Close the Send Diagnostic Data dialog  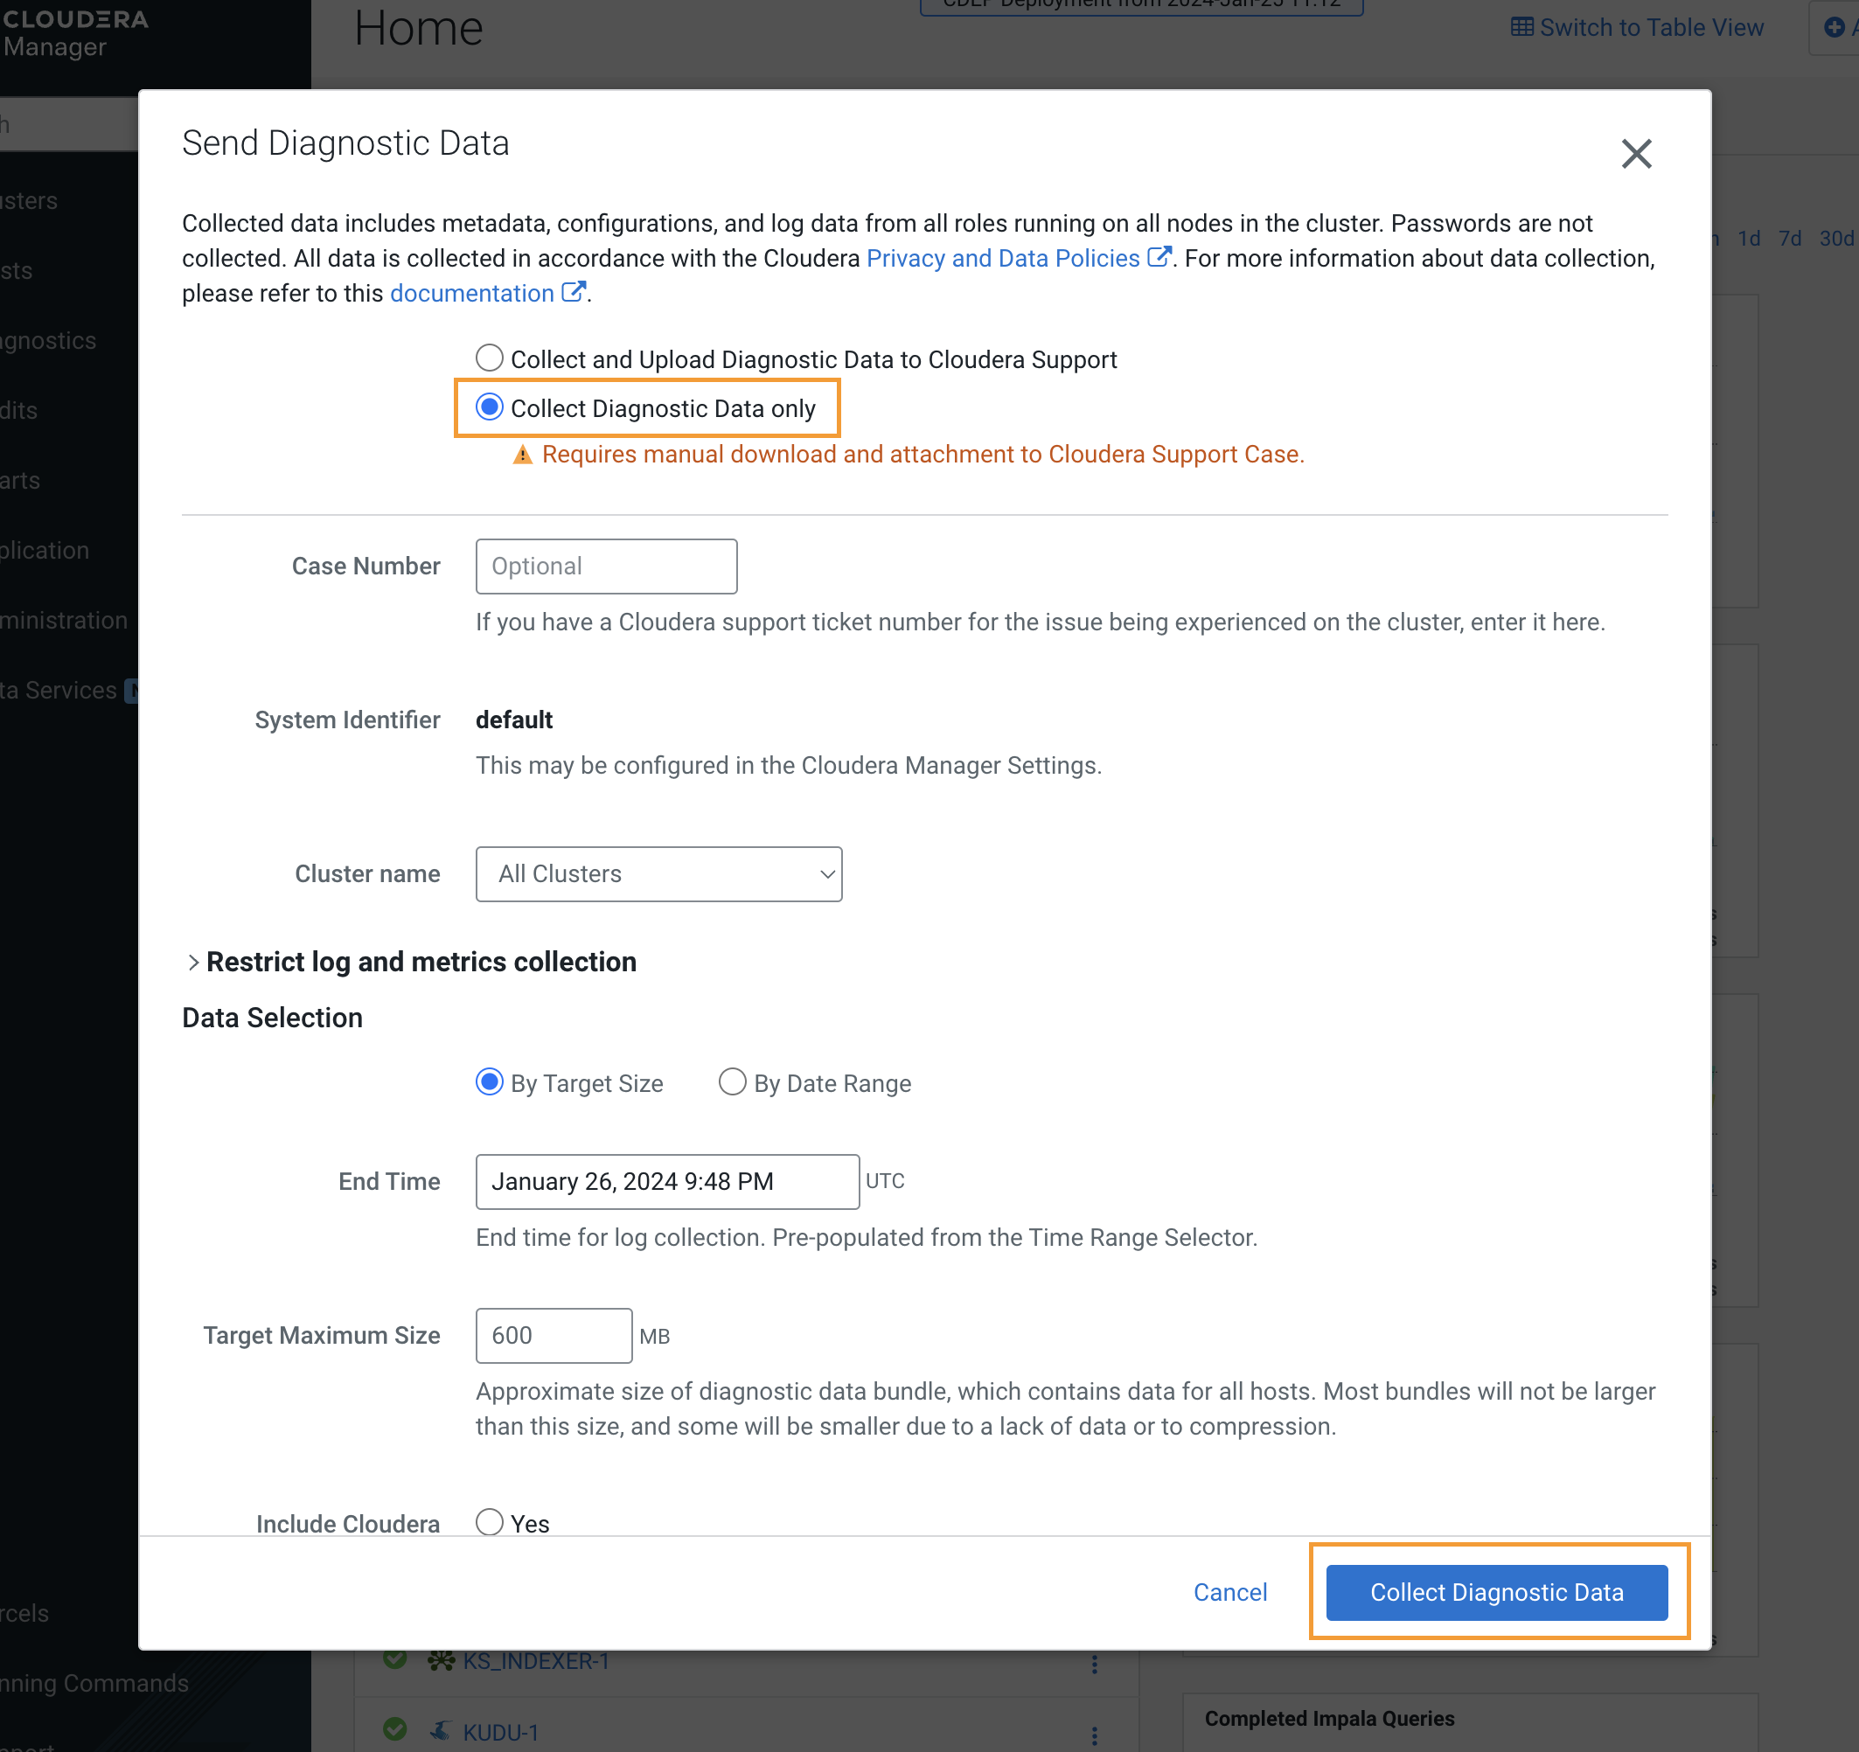[1635, 153]
